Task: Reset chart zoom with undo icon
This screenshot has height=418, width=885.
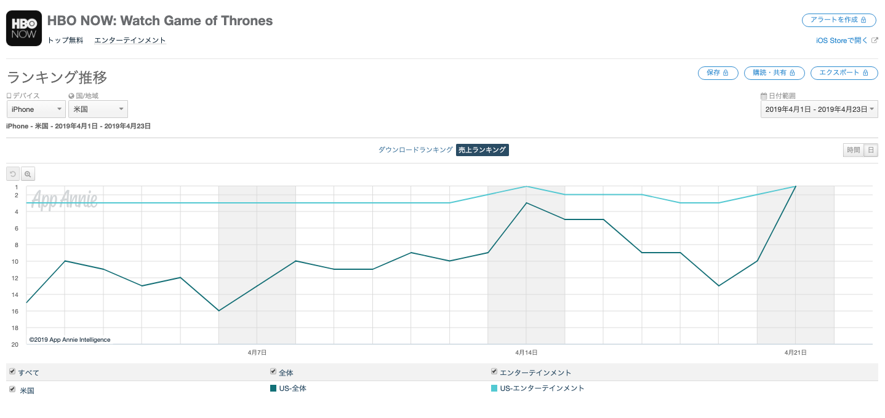Action: coord(13,174)
